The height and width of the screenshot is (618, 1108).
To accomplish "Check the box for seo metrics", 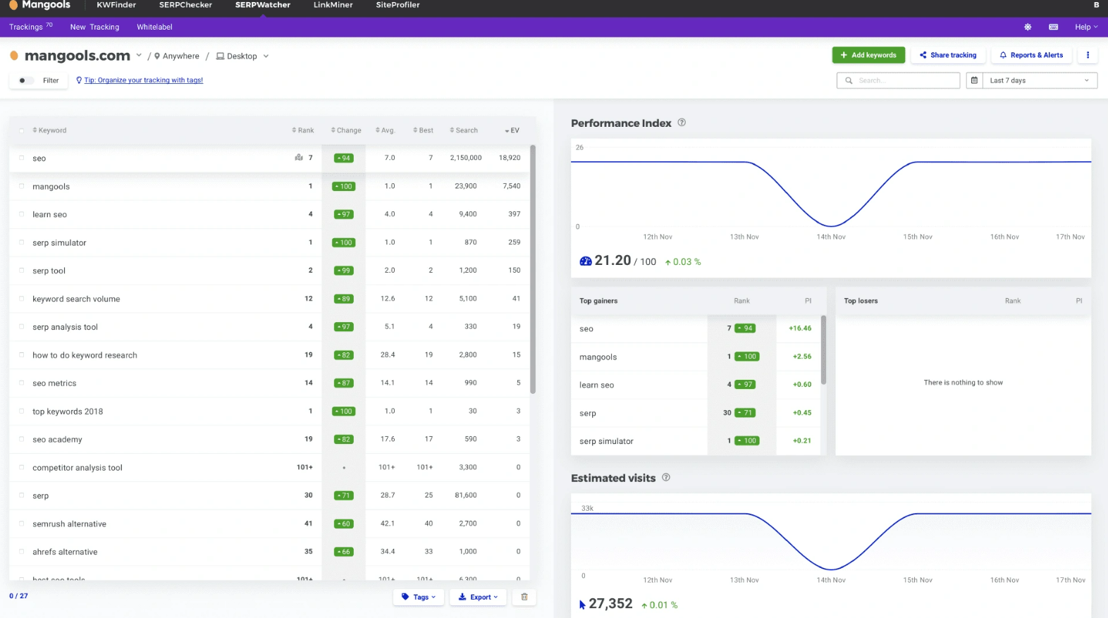I will click(22, 383).
